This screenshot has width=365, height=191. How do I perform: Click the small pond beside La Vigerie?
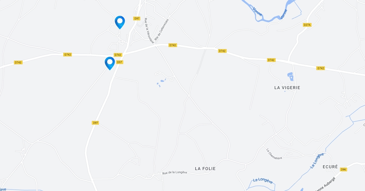point(290,77)
